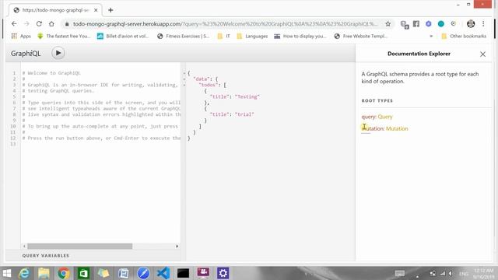The height and width of the screenshot is (280, 498).
Task: Reload the current page
Action: click(39, 24)
